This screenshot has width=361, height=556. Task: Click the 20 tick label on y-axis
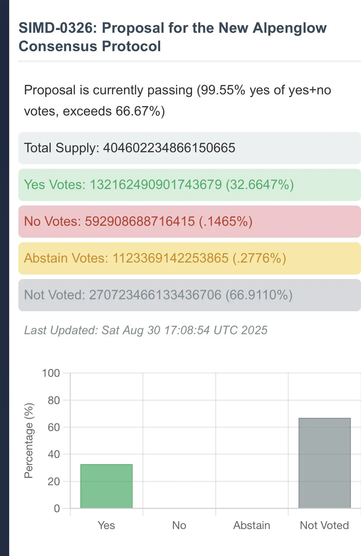(x=54, y=481)
